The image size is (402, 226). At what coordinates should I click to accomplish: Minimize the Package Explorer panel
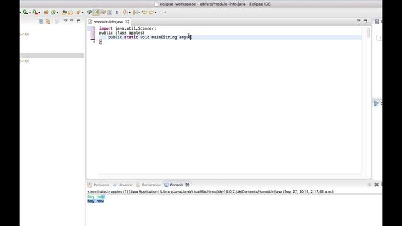point(72,21)
